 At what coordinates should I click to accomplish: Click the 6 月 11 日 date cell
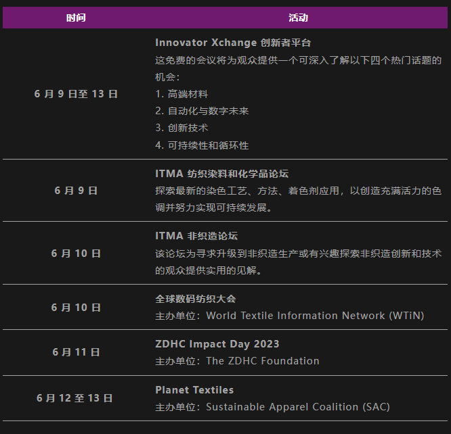click(x=76, y=352)
